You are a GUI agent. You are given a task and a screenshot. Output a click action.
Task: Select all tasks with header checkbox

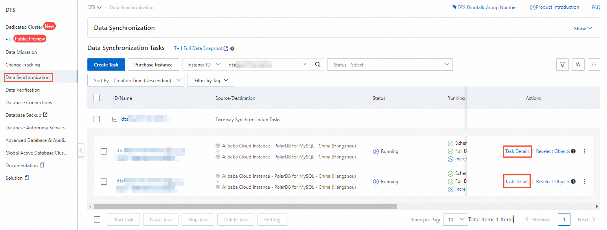tap(97, 98)
